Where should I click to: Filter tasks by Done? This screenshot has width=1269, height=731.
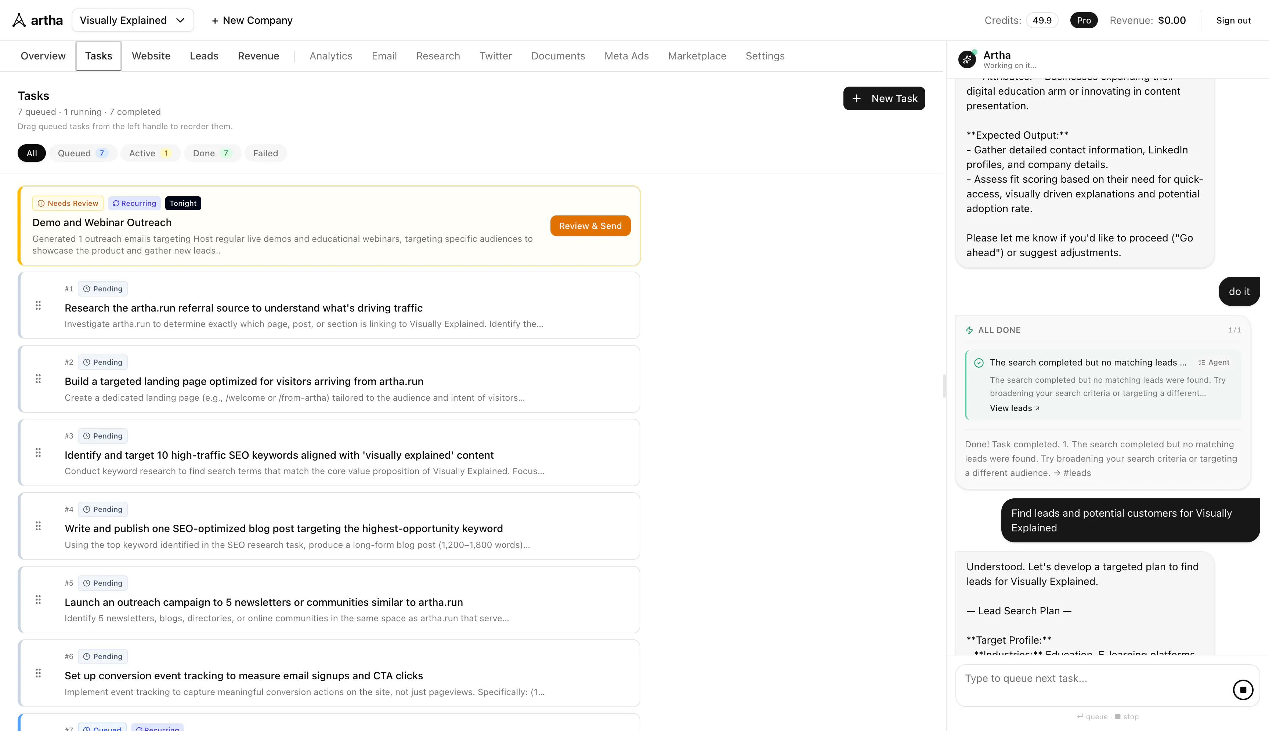(213, 153)
